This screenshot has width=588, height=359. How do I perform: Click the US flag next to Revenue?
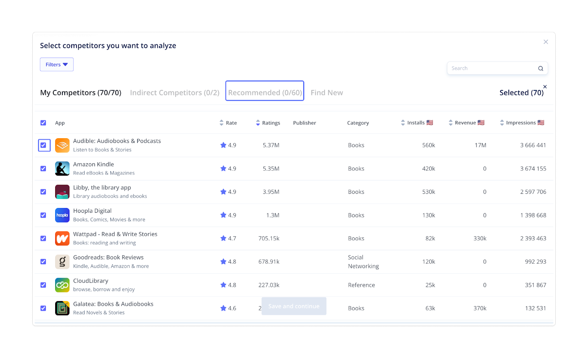[x=481, y=123]
